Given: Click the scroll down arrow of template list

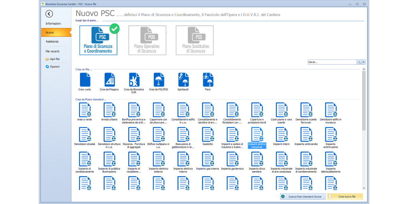Looking at the screenshot, I should (x=364, y=188).
